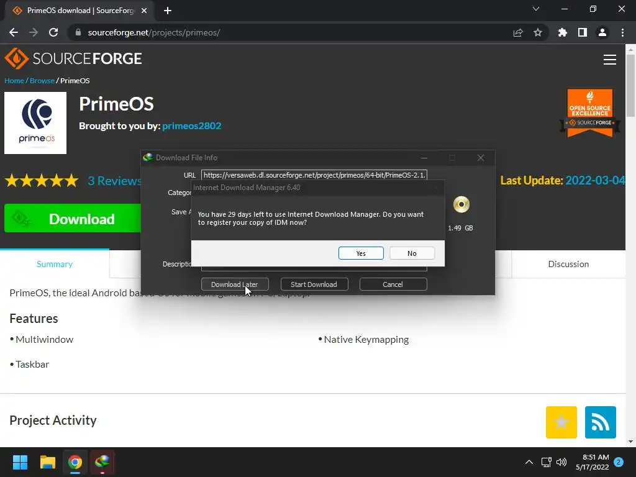Click the SourceForge logo
The image size is (636, 477).
[x=73, y=58]
